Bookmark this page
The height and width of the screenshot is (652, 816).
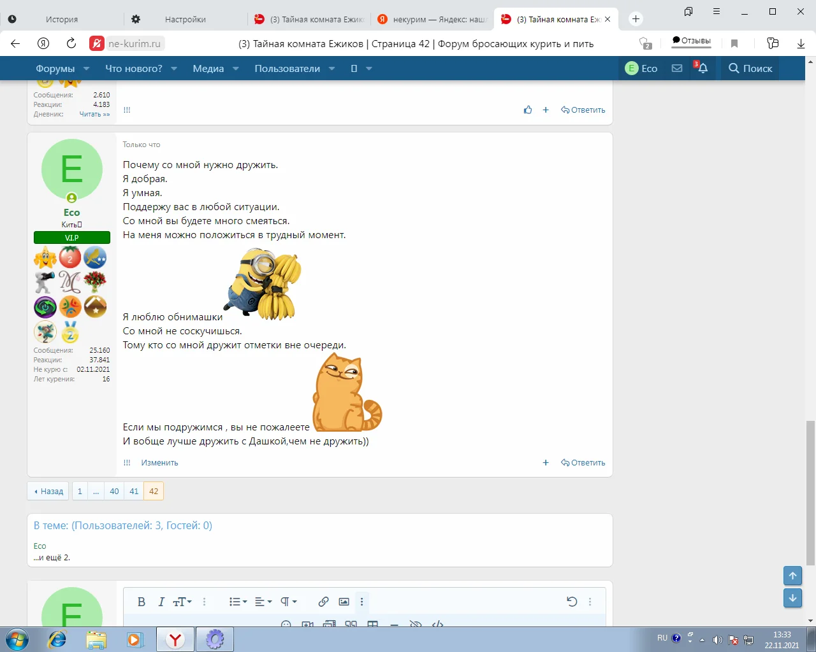click(734, 43)
